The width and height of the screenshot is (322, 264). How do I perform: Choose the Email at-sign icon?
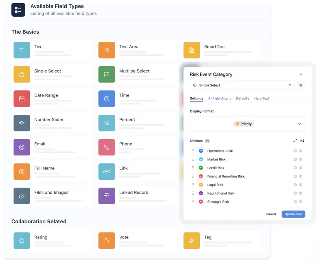coord(22,147)
